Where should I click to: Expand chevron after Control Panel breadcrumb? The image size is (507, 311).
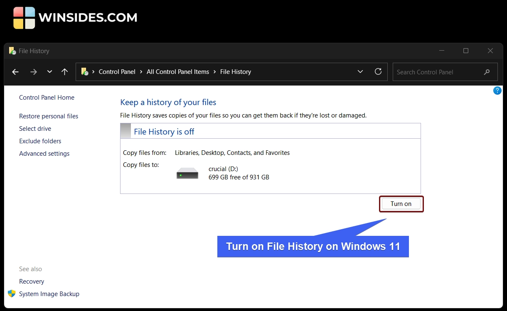click(141, 72)
